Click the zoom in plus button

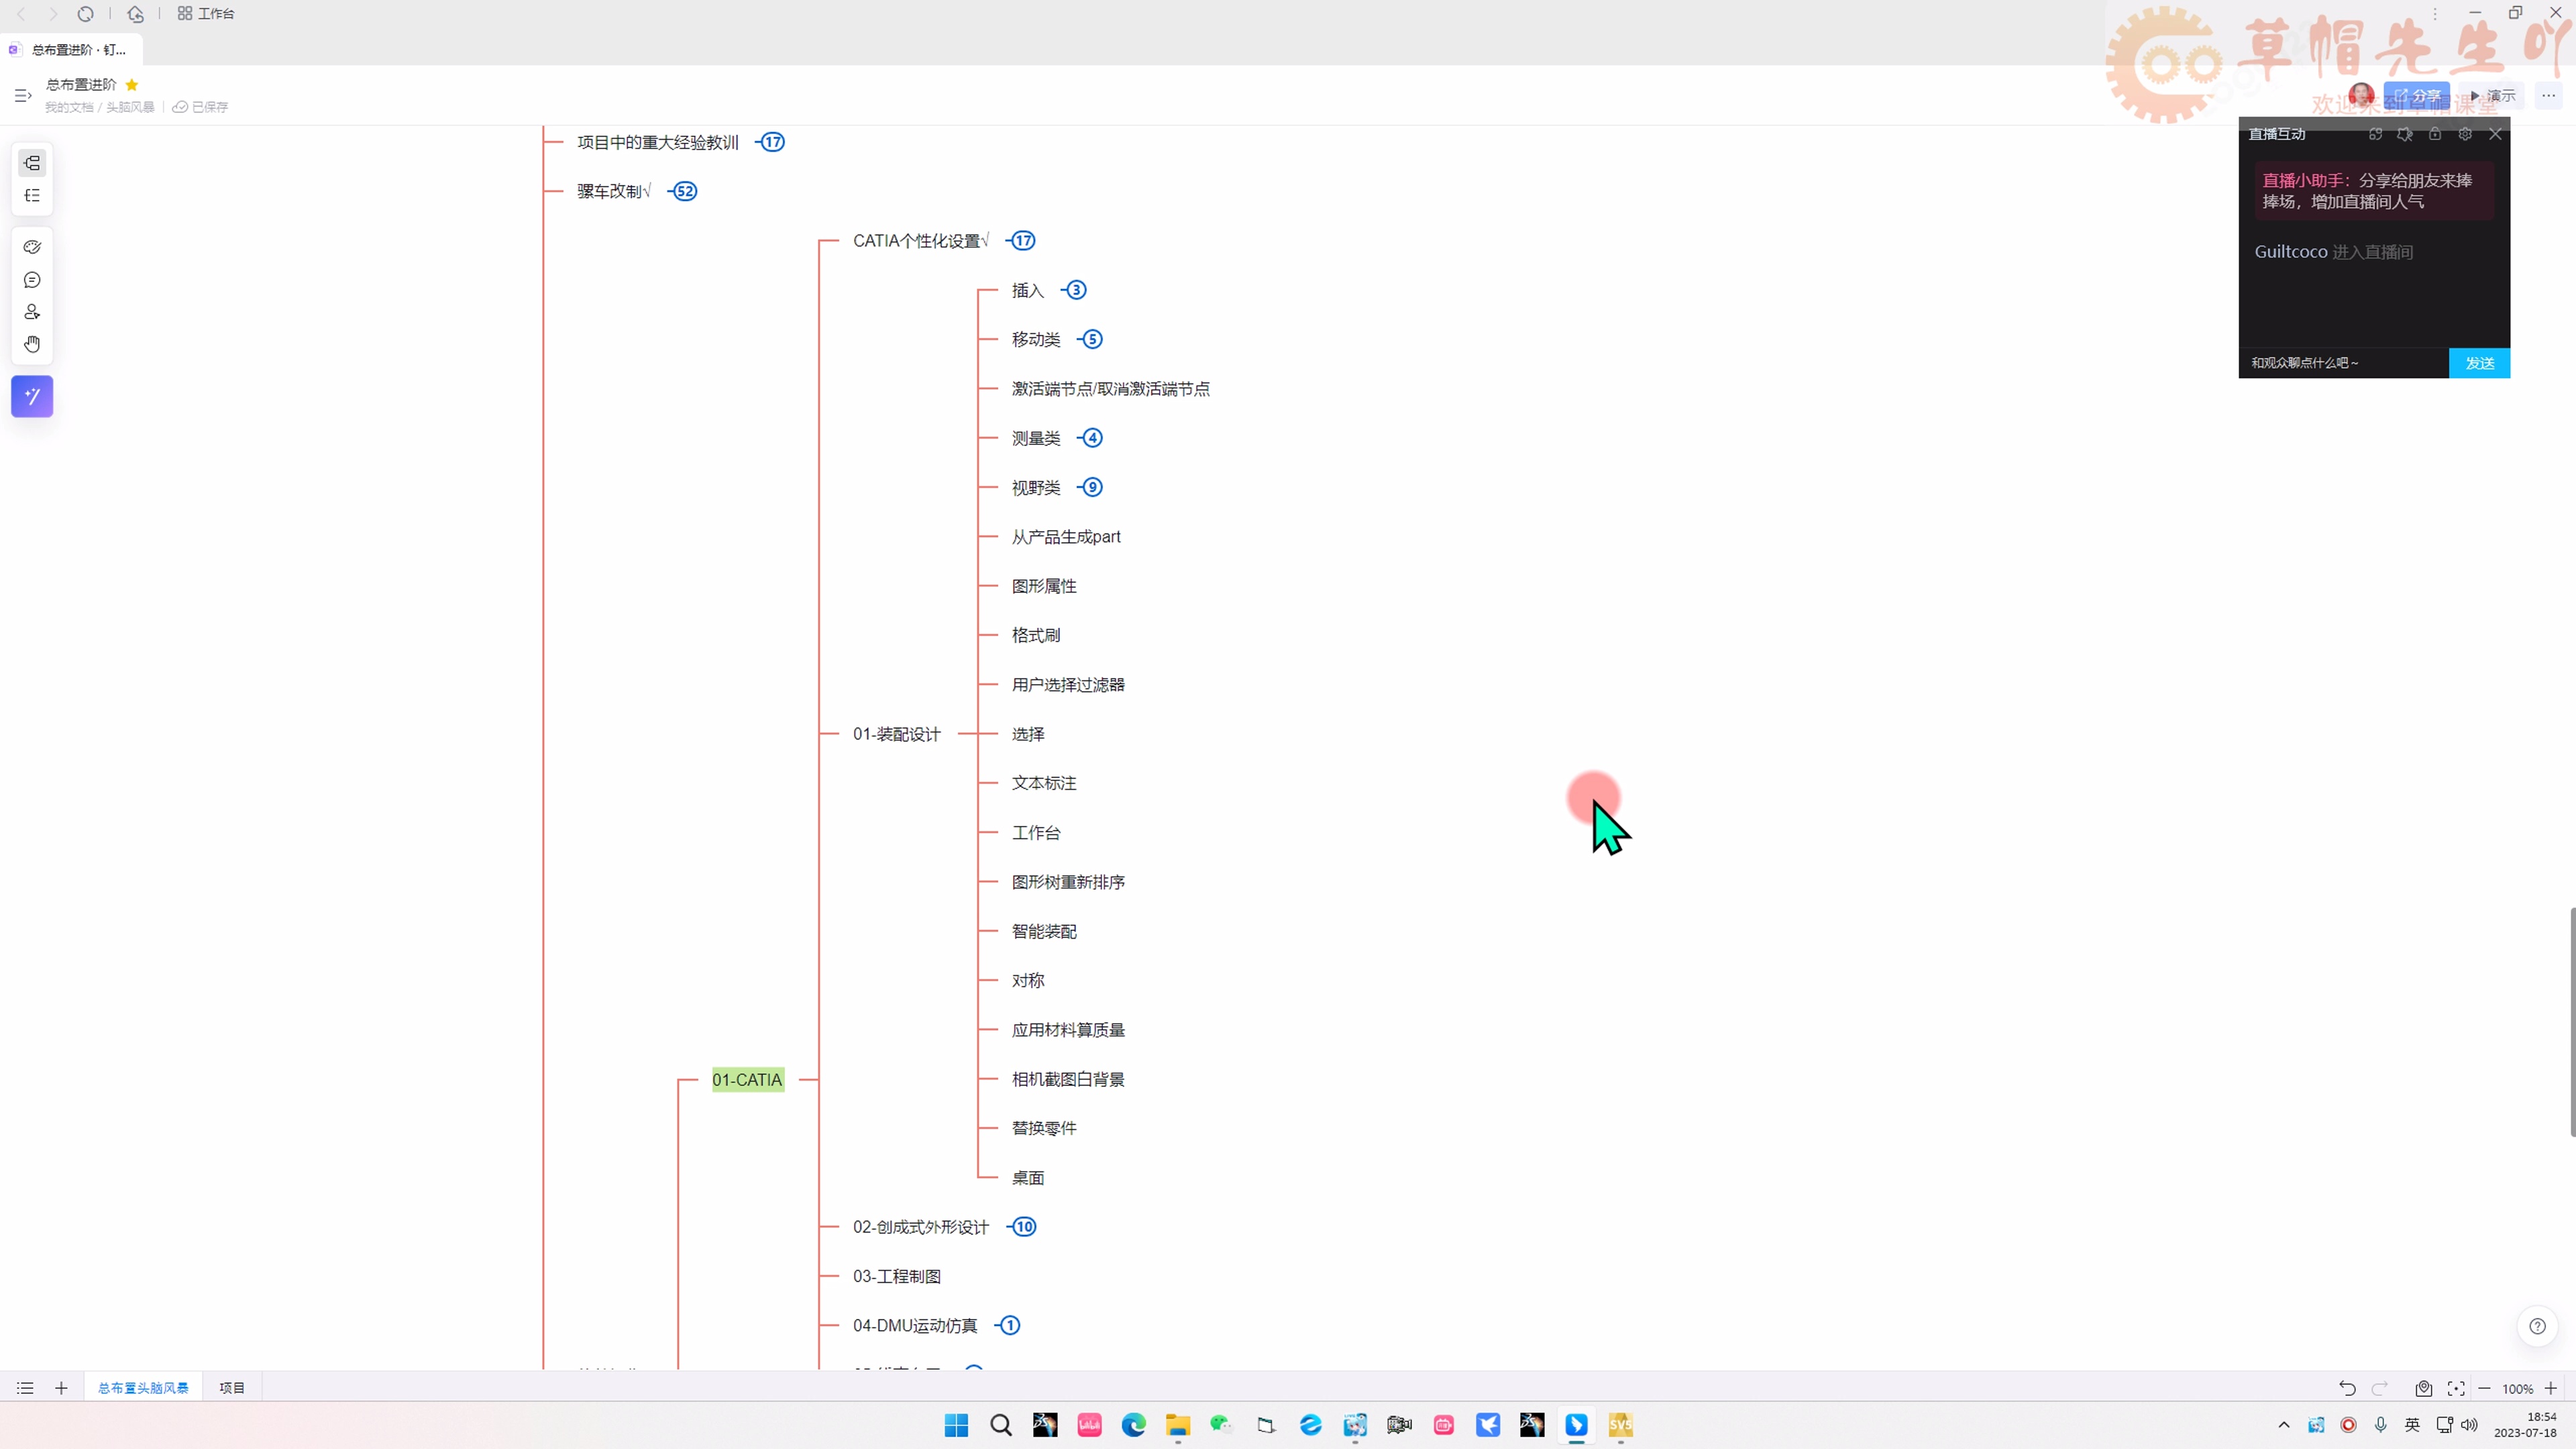click(x=2551, y=1388)
